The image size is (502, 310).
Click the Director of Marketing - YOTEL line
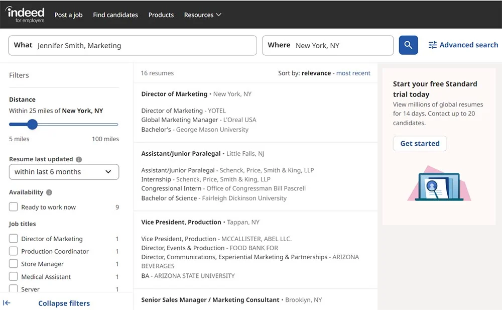(183, 111)
